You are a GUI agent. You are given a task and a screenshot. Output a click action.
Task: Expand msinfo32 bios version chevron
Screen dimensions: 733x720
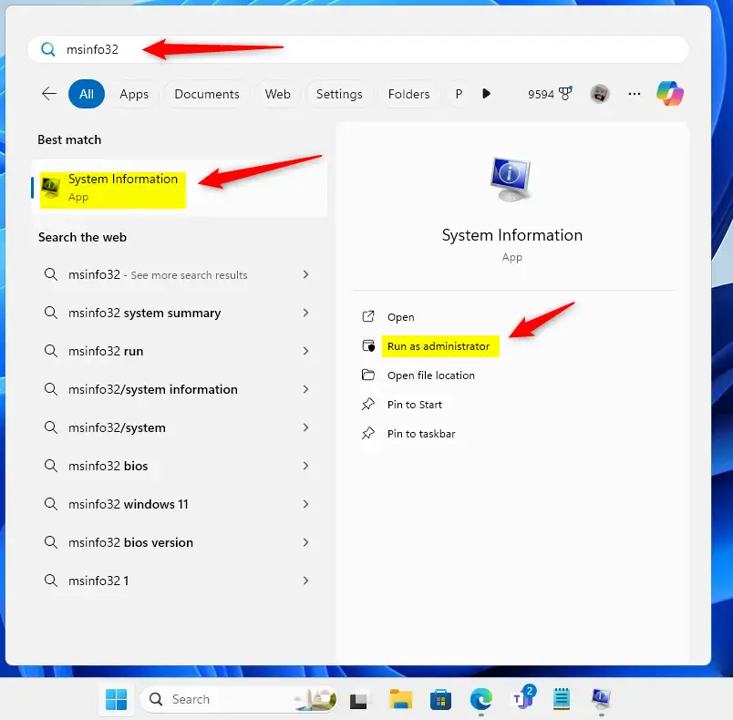coord(305,542)
